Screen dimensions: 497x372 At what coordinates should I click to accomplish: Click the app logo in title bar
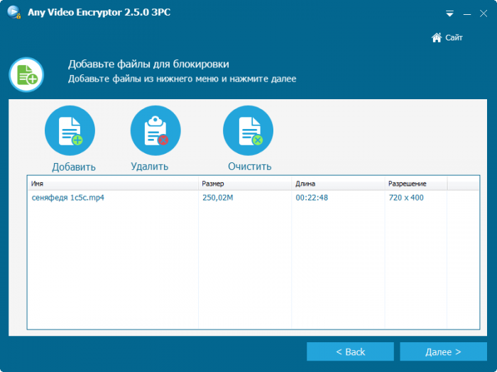(x=13, y=13)
